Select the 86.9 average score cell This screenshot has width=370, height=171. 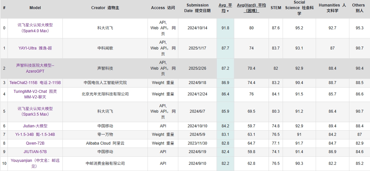(x=225, y=83)
